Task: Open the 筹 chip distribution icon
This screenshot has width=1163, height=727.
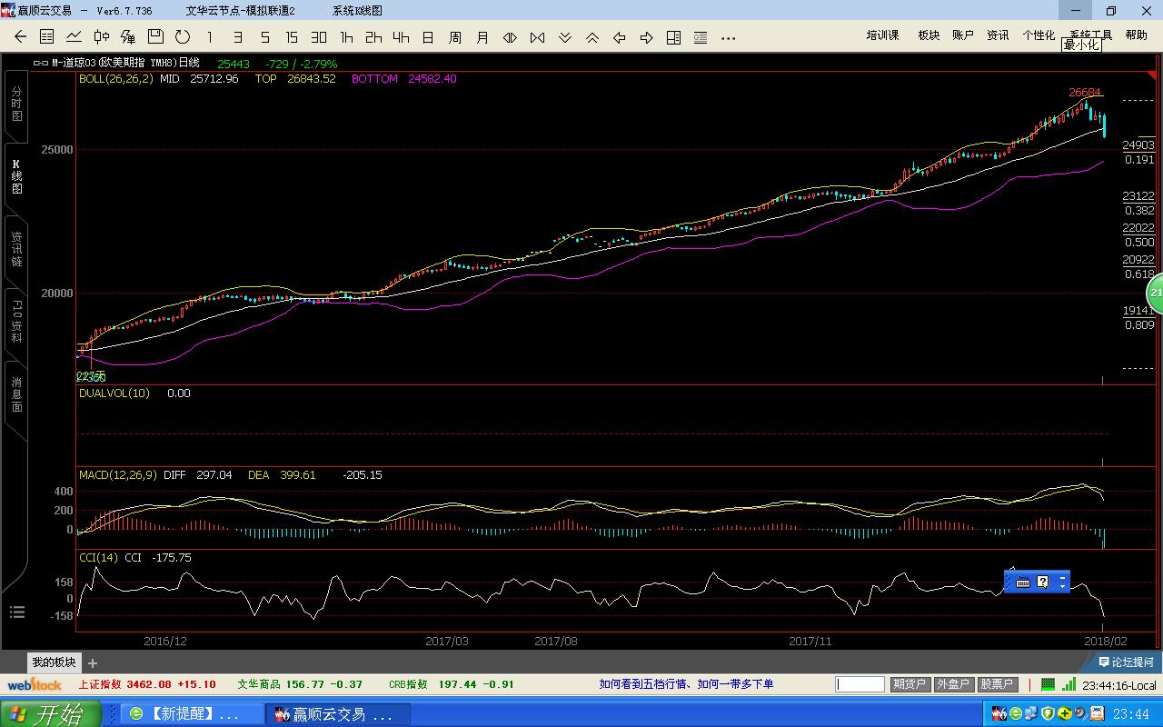Action: (128, 37)
